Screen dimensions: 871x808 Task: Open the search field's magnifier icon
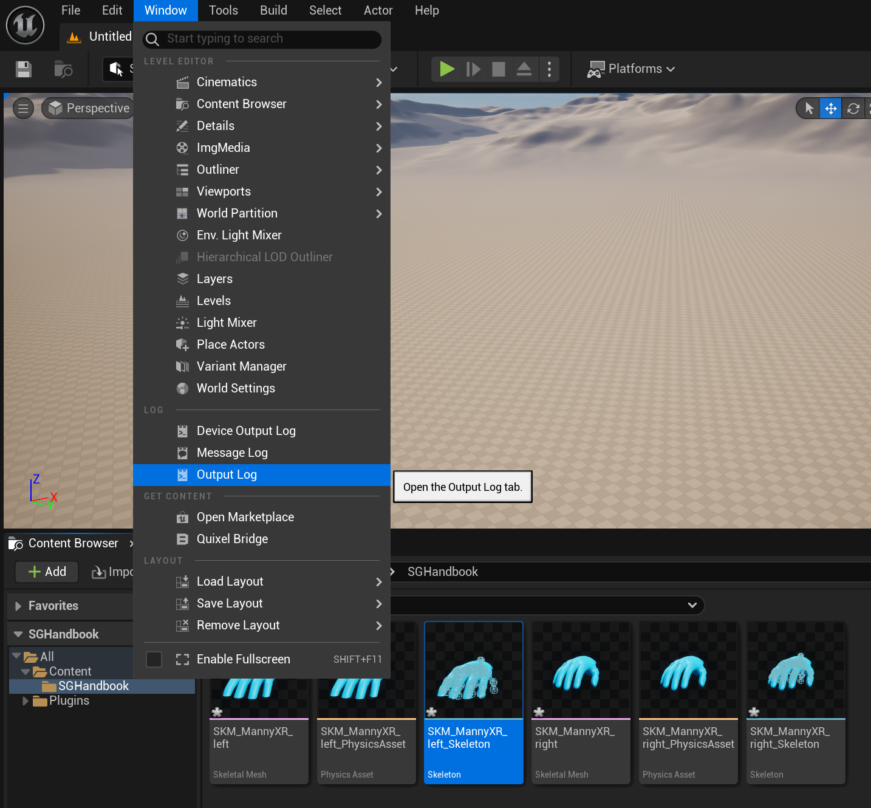click(152, 39)
